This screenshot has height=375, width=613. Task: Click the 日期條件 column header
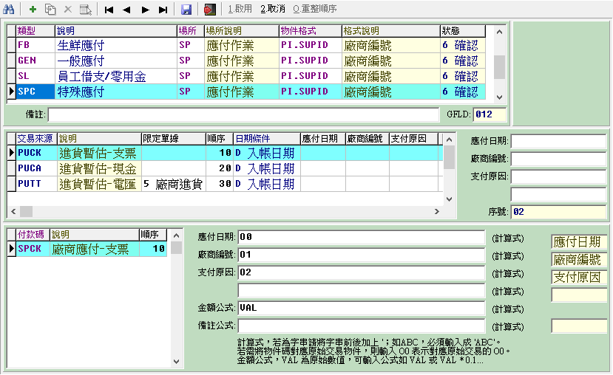coord(267,139)
